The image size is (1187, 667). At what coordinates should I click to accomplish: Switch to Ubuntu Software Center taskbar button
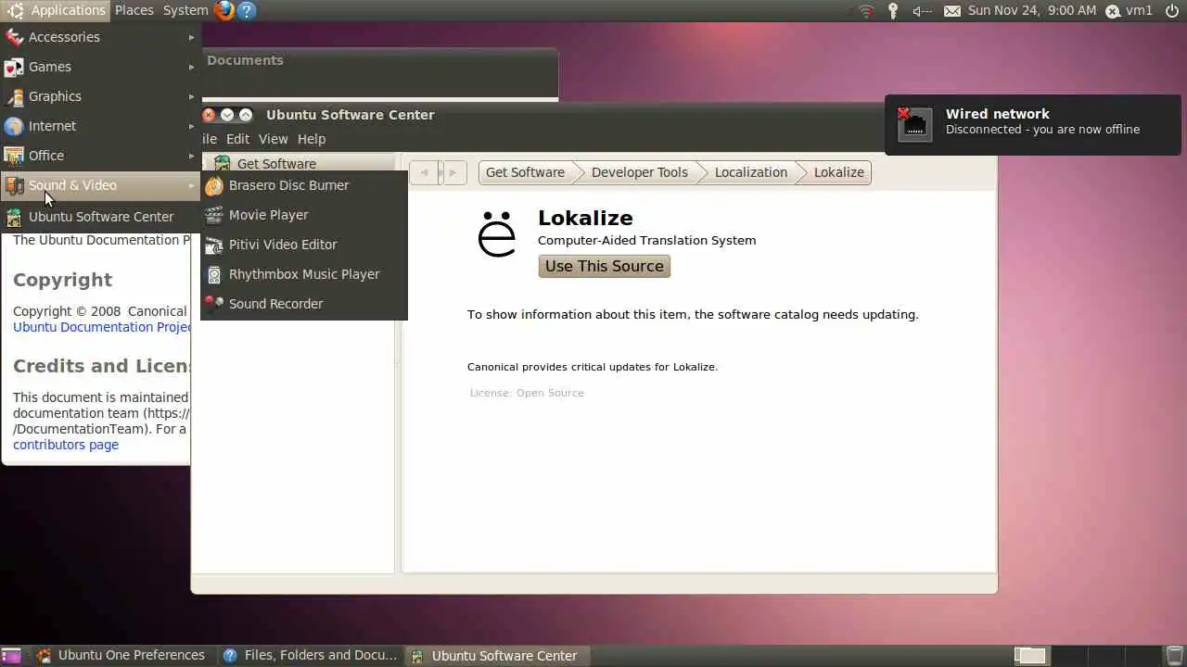click(496, 655)
